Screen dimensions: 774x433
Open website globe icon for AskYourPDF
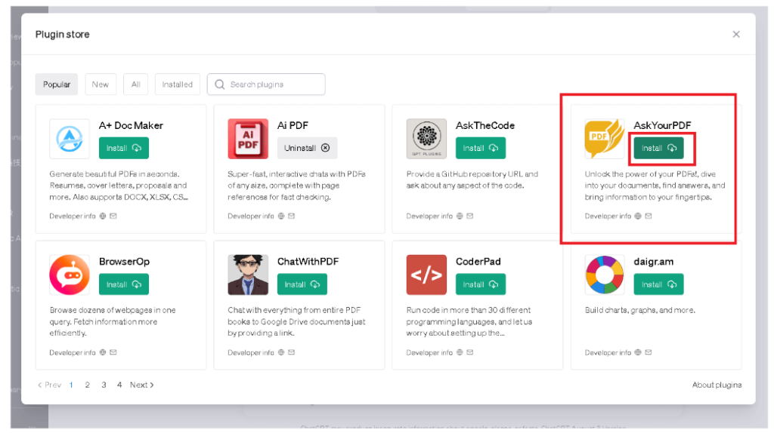(x=638, y=216)
